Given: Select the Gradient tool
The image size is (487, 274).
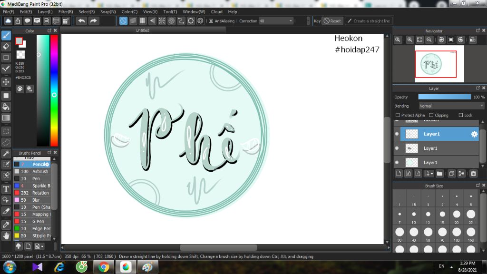Looking at the screenshot, I should click(6, 118).
